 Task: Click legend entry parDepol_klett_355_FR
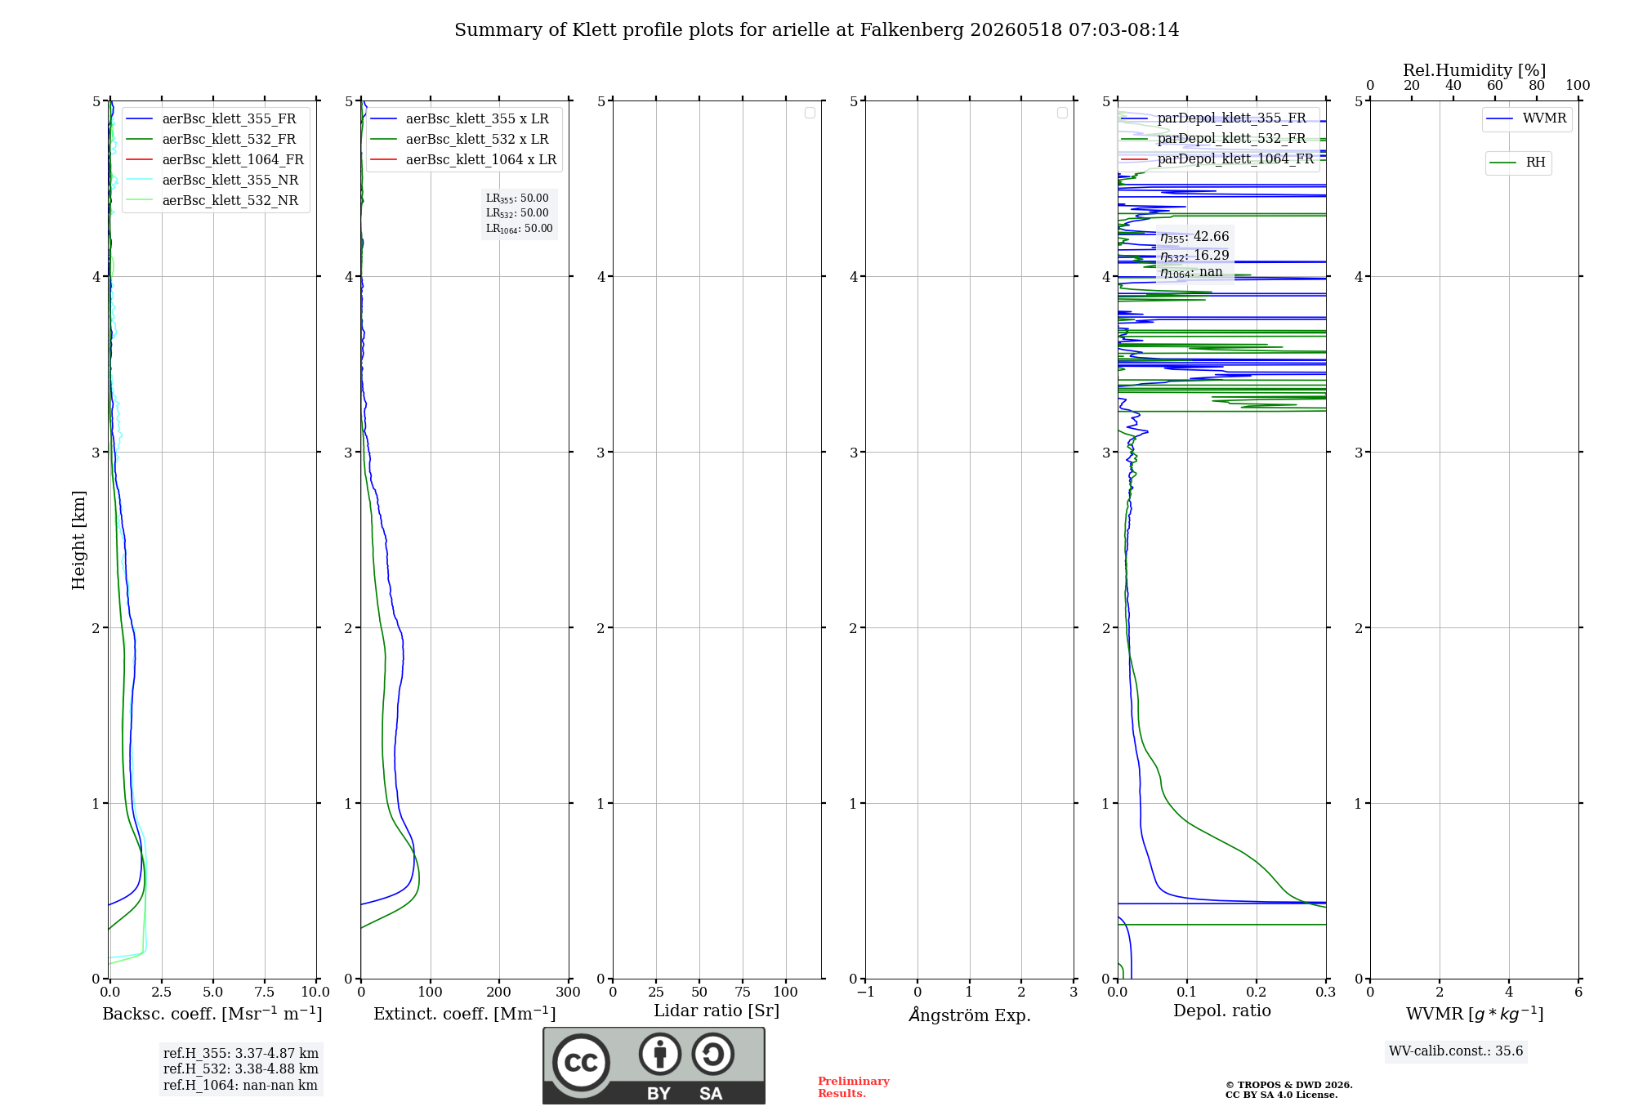pos(1214,118)
